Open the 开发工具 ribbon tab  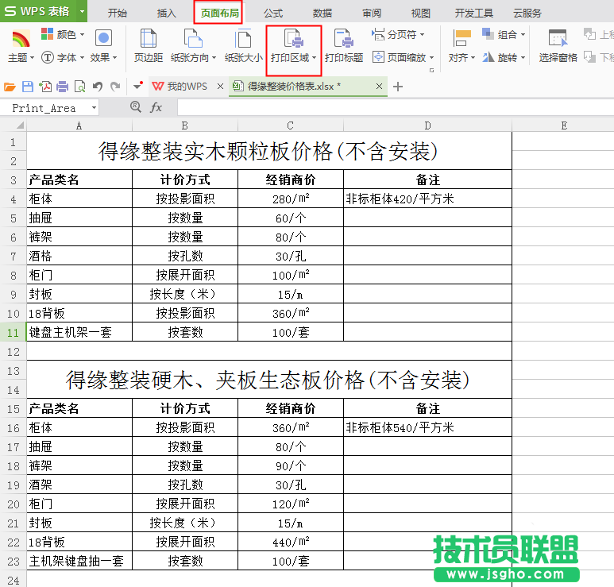pyautogui.click(x=474, y=14)
